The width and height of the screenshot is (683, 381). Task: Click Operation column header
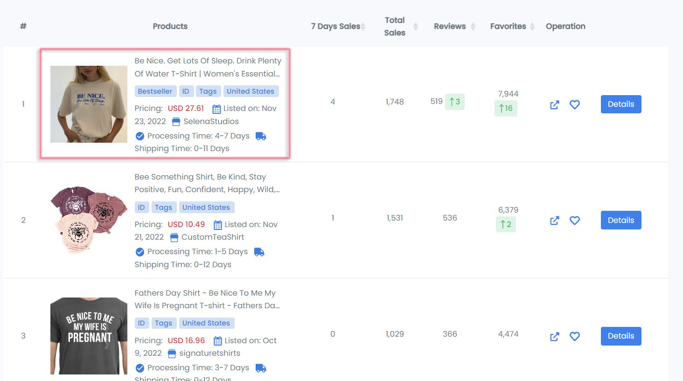point(565,27)
